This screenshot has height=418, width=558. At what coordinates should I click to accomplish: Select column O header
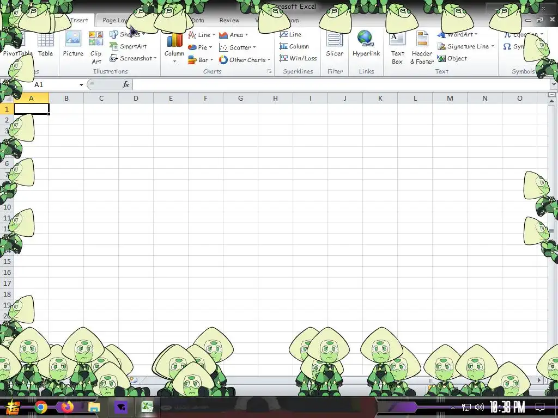coord(519,99)
